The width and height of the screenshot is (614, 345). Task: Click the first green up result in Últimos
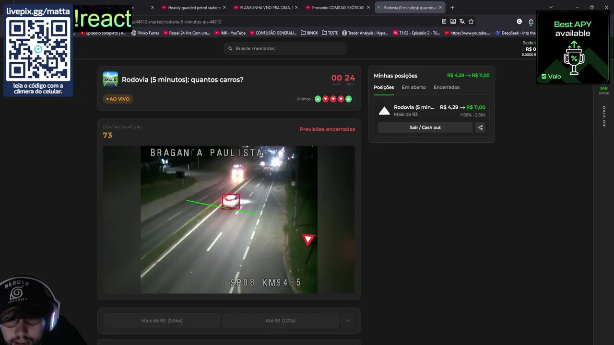[x=318, y=99]
